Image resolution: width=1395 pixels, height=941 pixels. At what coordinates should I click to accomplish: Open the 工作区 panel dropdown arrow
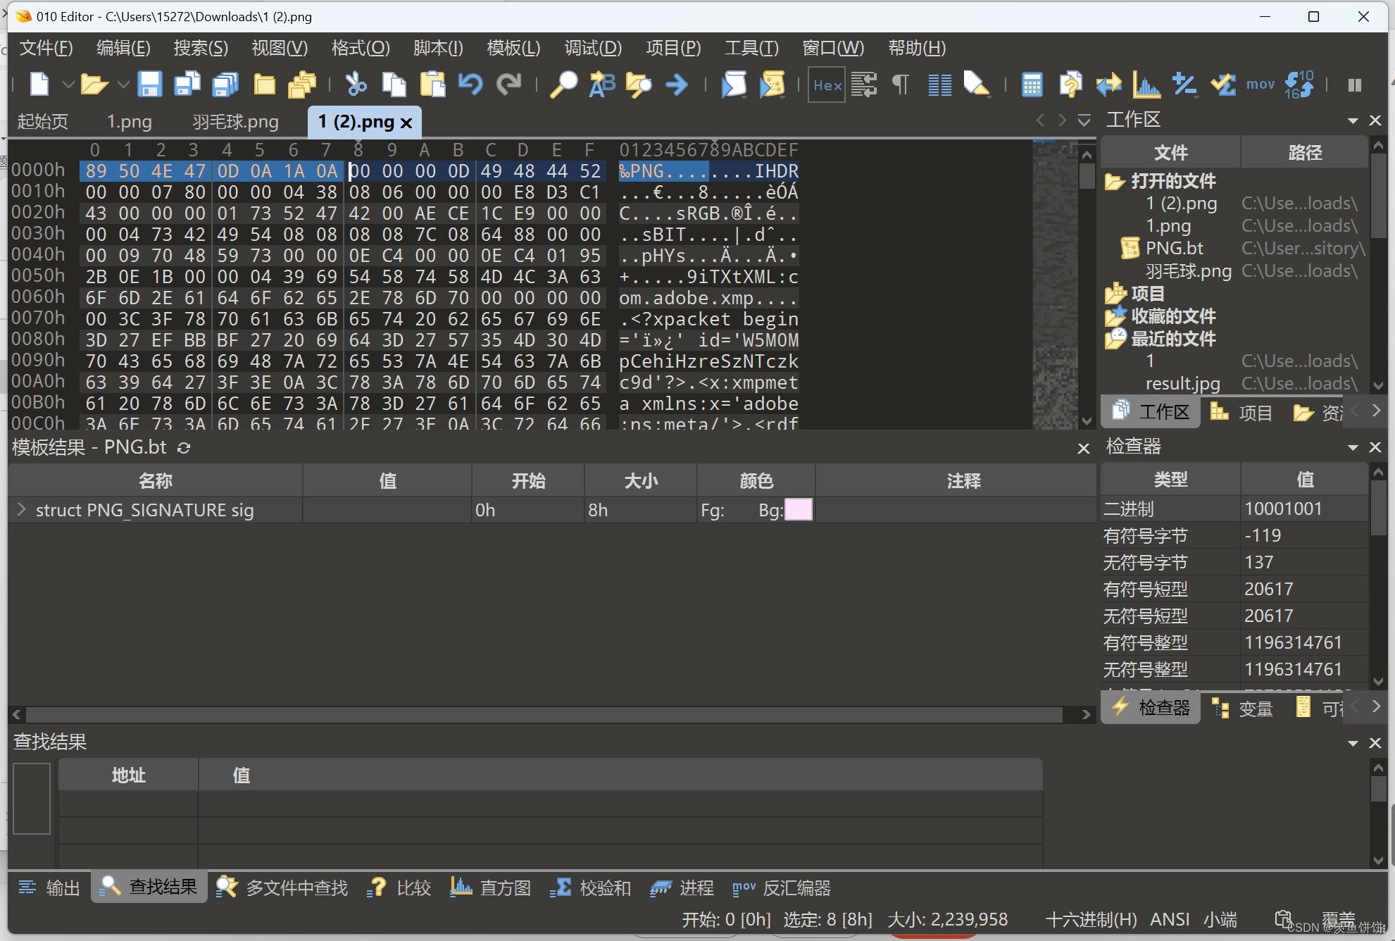coord(1353,120)
